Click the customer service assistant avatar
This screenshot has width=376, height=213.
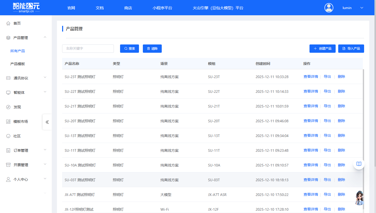[x=359, y=198]
